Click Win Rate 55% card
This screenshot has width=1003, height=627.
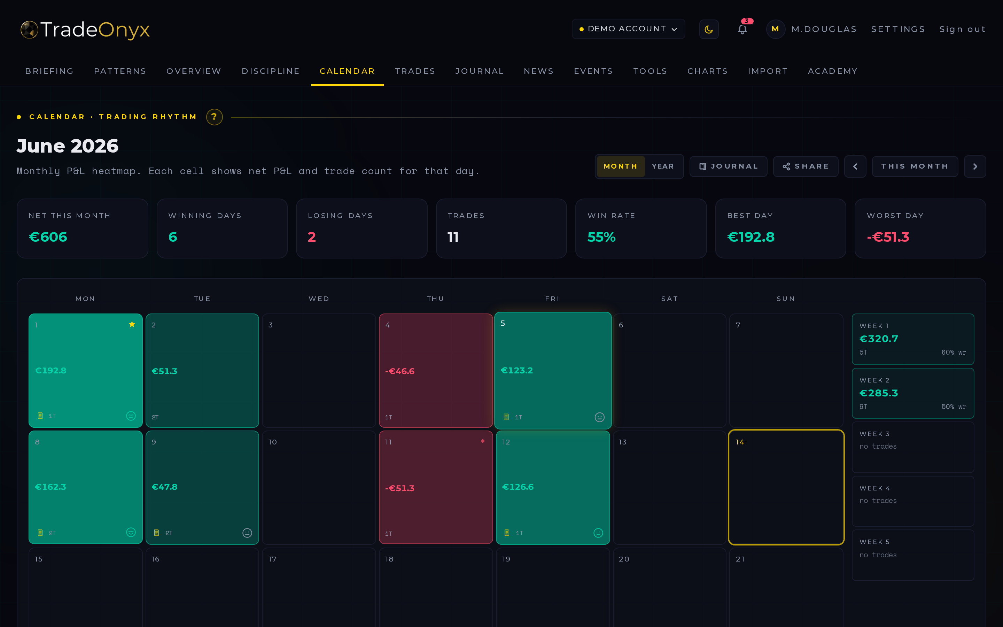[641, 229]
